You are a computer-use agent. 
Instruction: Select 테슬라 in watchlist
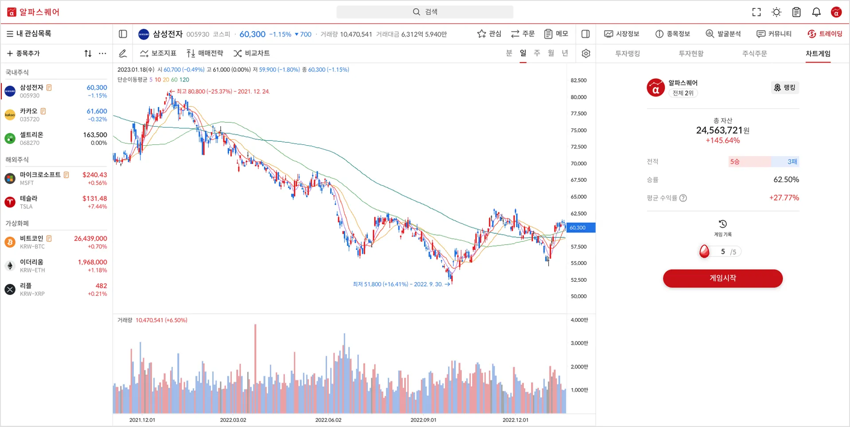56,202
